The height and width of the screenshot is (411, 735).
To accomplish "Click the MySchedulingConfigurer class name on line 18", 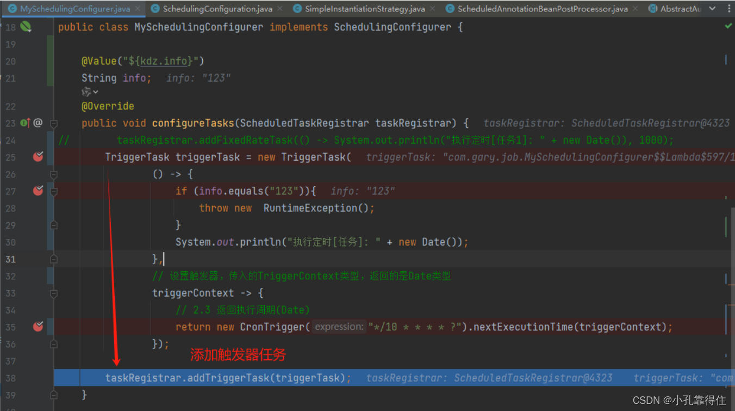I will tap(198, 27).
